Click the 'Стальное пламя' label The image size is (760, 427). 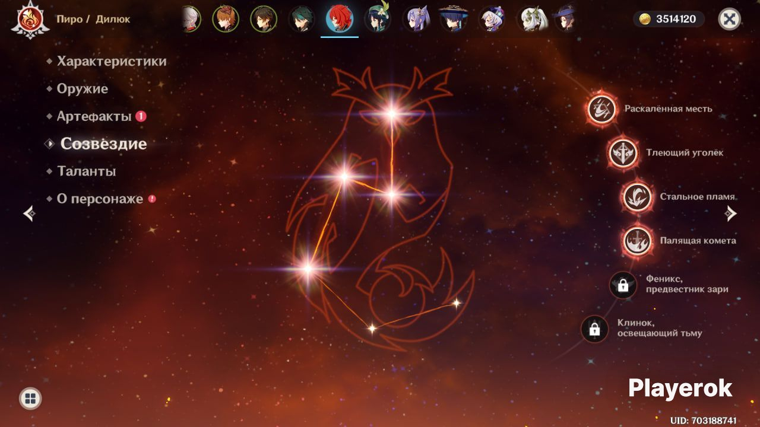[698, 197]
